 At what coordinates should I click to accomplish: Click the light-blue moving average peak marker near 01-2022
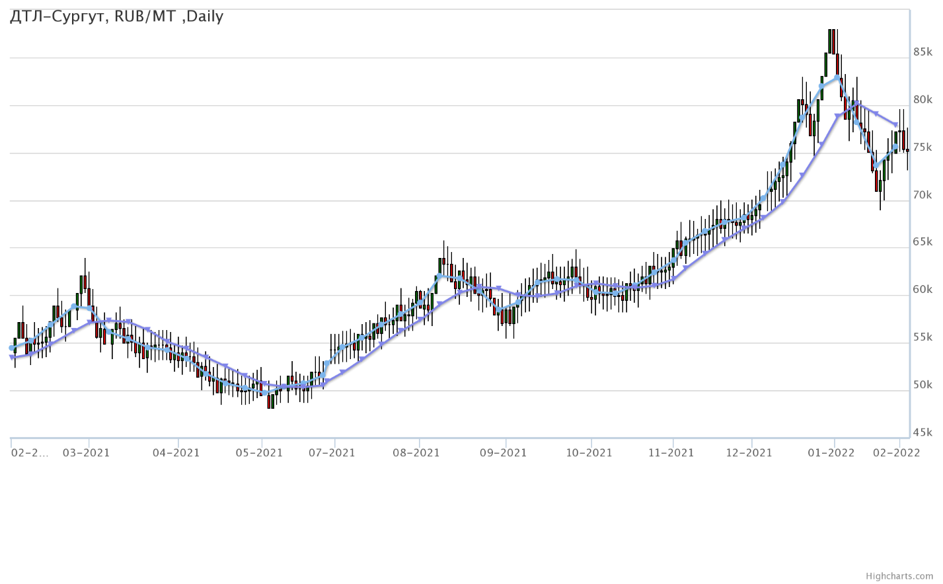[x=837, y=77]
